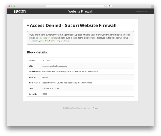The width and height of the screenshot is (161, 136).
Task: Select the Mozilla/5.0 browser user agent string
Action: (x=70, y=72)
